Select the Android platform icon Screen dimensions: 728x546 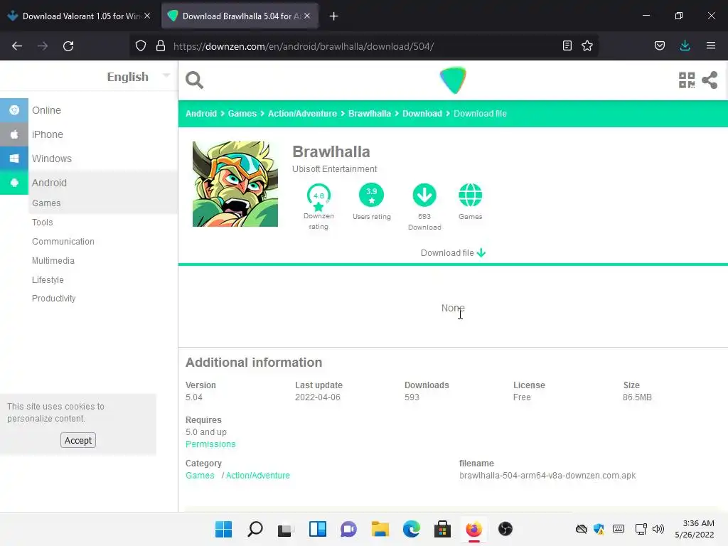(14, 183)
